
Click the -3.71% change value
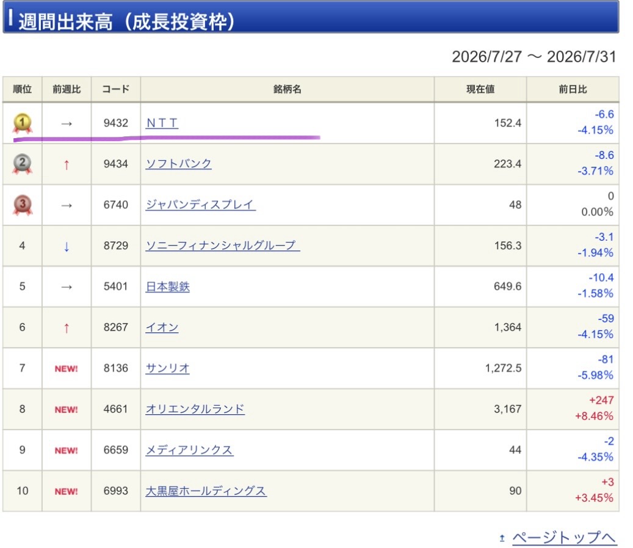coord(595,170)
